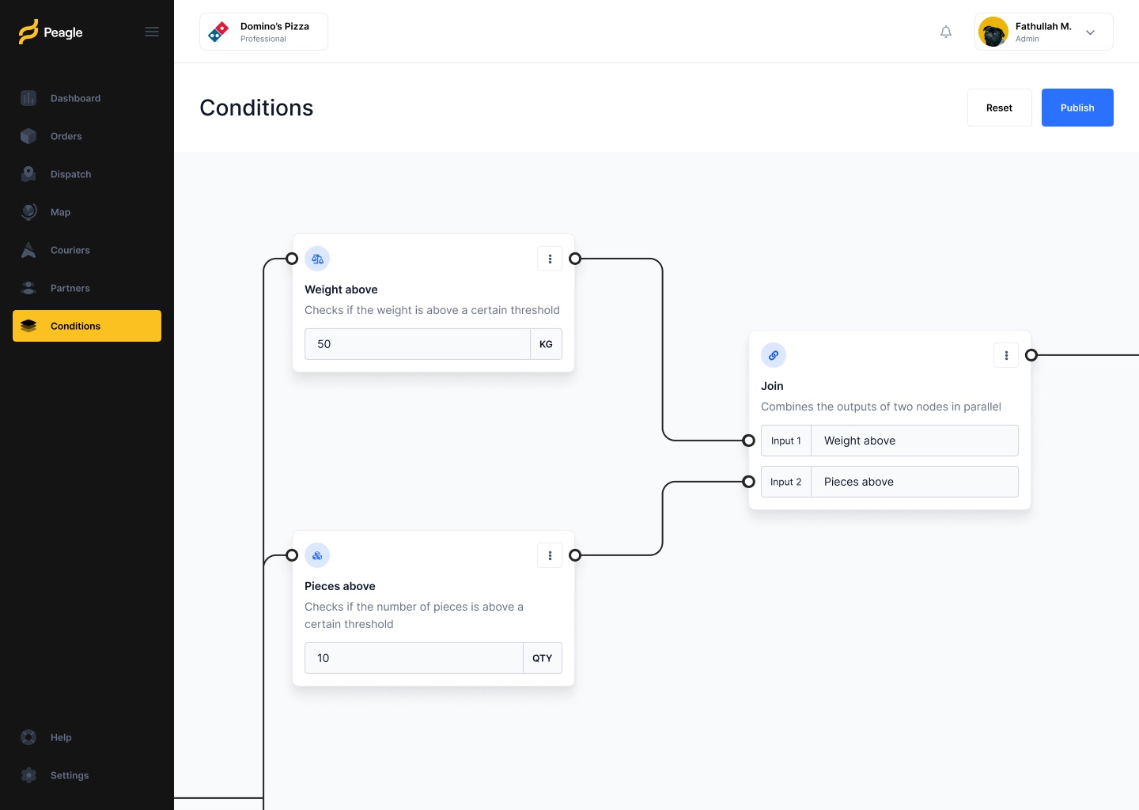Screen dimensions: 1139x810
Task: Select Join Input 1 connector port
Action: click(x=748, y=441)
